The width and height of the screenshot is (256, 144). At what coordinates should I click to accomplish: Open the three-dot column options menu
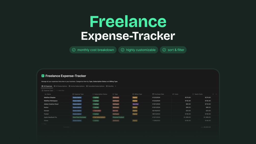click(216, 94)
